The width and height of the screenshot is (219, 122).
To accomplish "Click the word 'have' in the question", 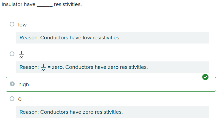I will point(29,4).
